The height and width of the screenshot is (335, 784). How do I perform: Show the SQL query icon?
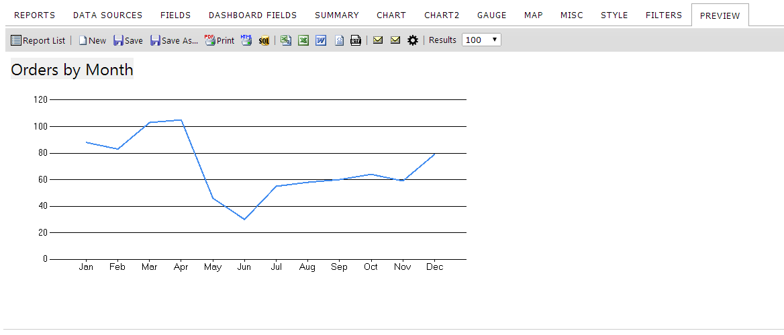(x=264, y=41)
